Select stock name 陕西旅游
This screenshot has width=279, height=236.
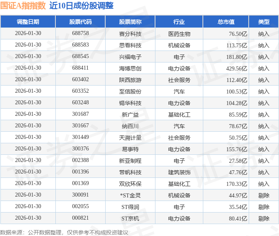pyautogui.click(x=130, y=80)
